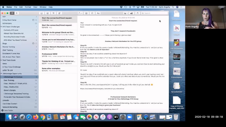This screenshot has height=127, width=226.
Task: Open the Format menu
Action: coord(28,7)
